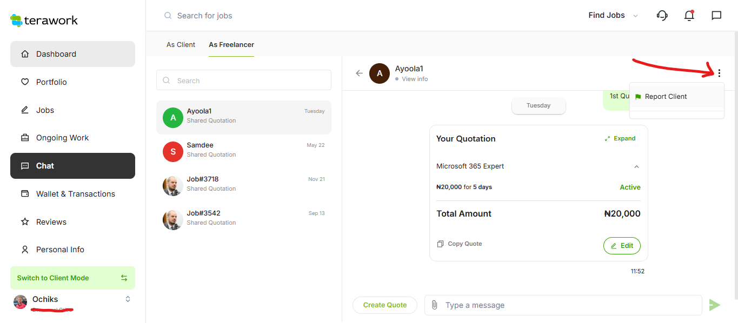Open the notifications bell
738x323 pixels.
[x=689, y=16]
